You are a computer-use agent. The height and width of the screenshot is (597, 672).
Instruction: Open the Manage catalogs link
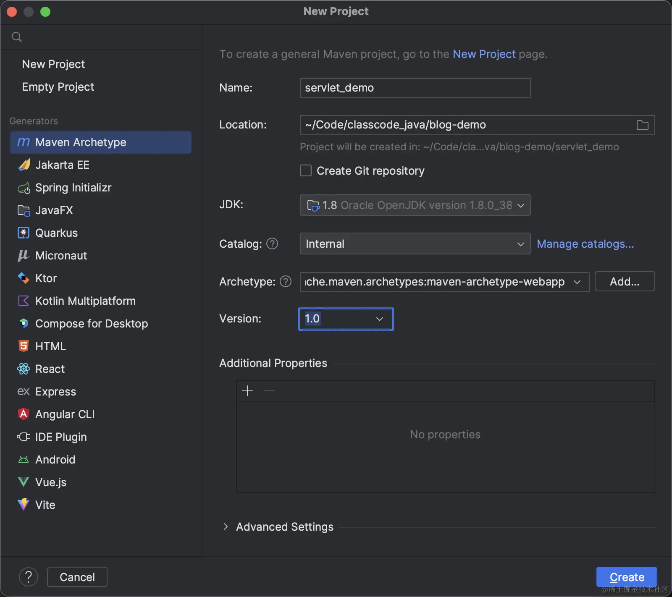(585, 244)
